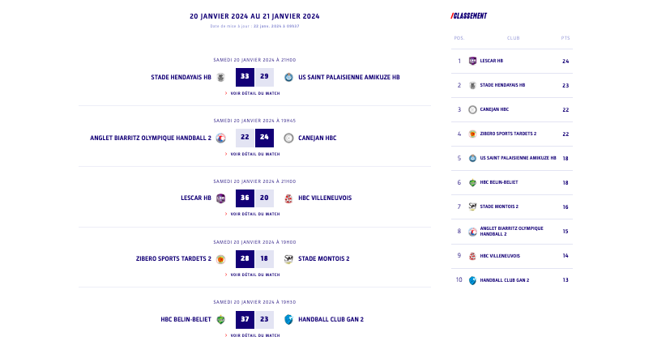
Task: Select Lescar HB in the standings table
Action: (491, 61)
